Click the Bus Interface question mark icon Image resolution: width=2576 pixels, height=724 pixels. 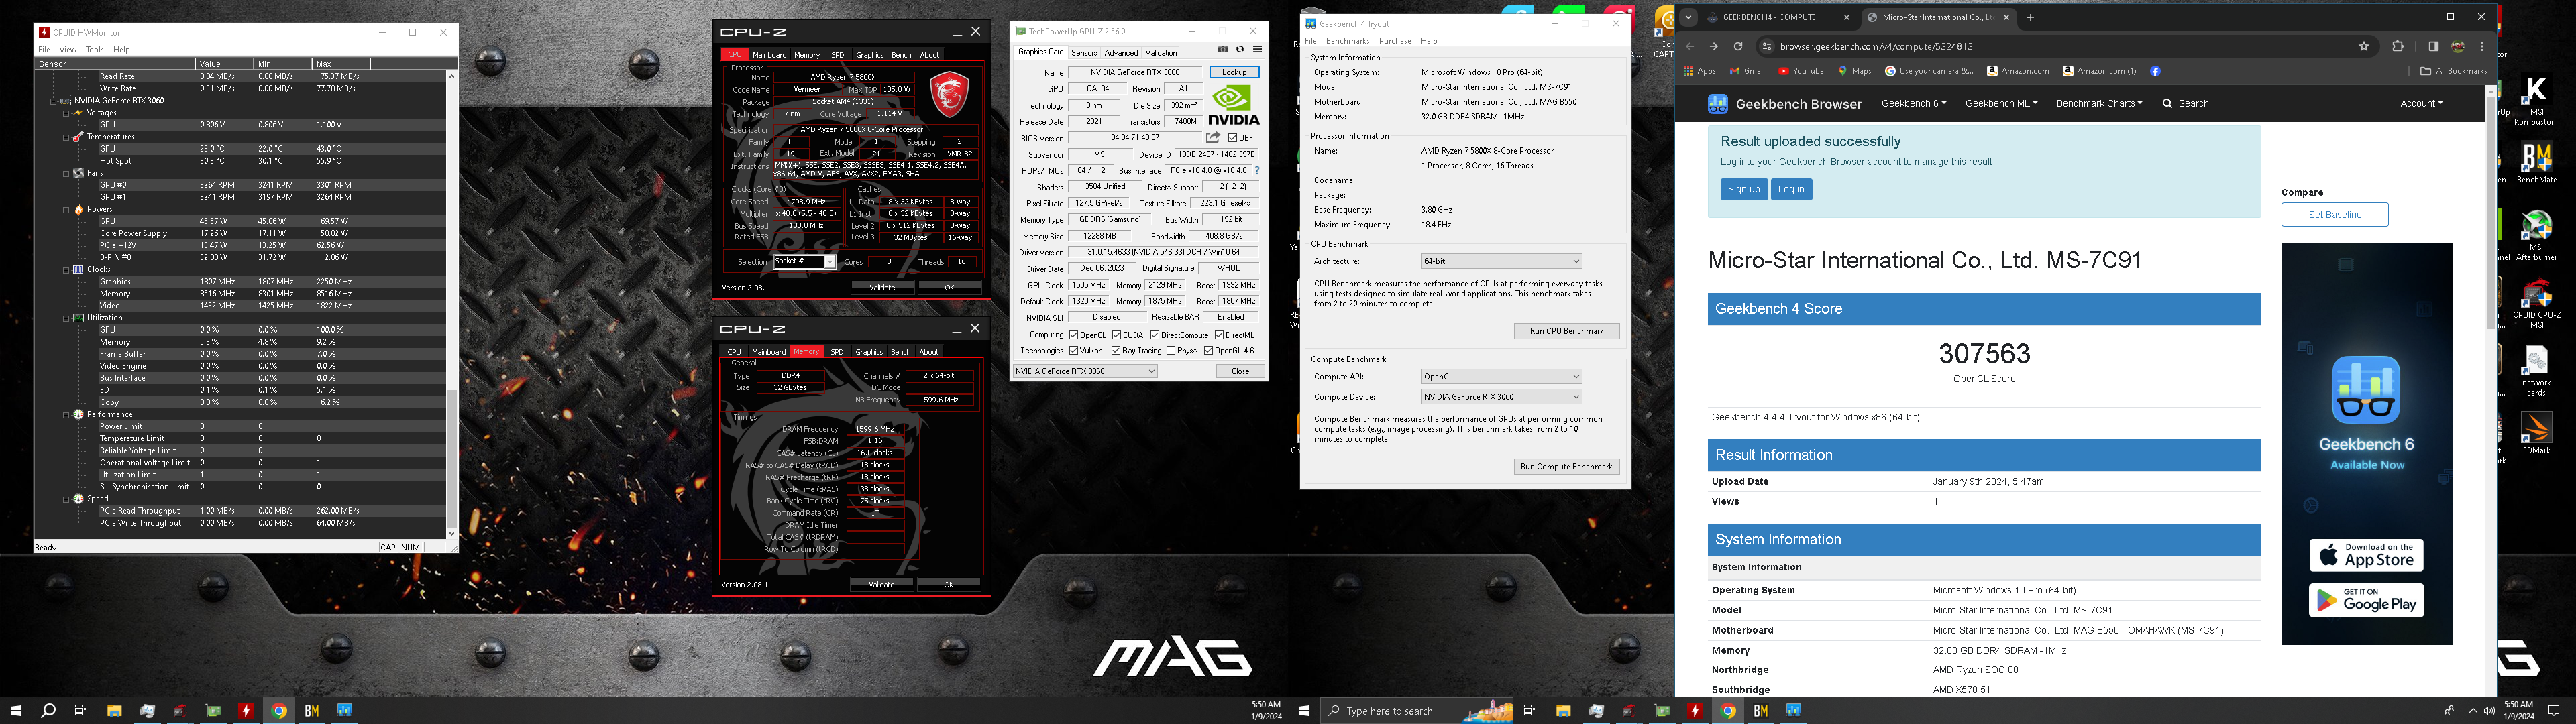1257,170
